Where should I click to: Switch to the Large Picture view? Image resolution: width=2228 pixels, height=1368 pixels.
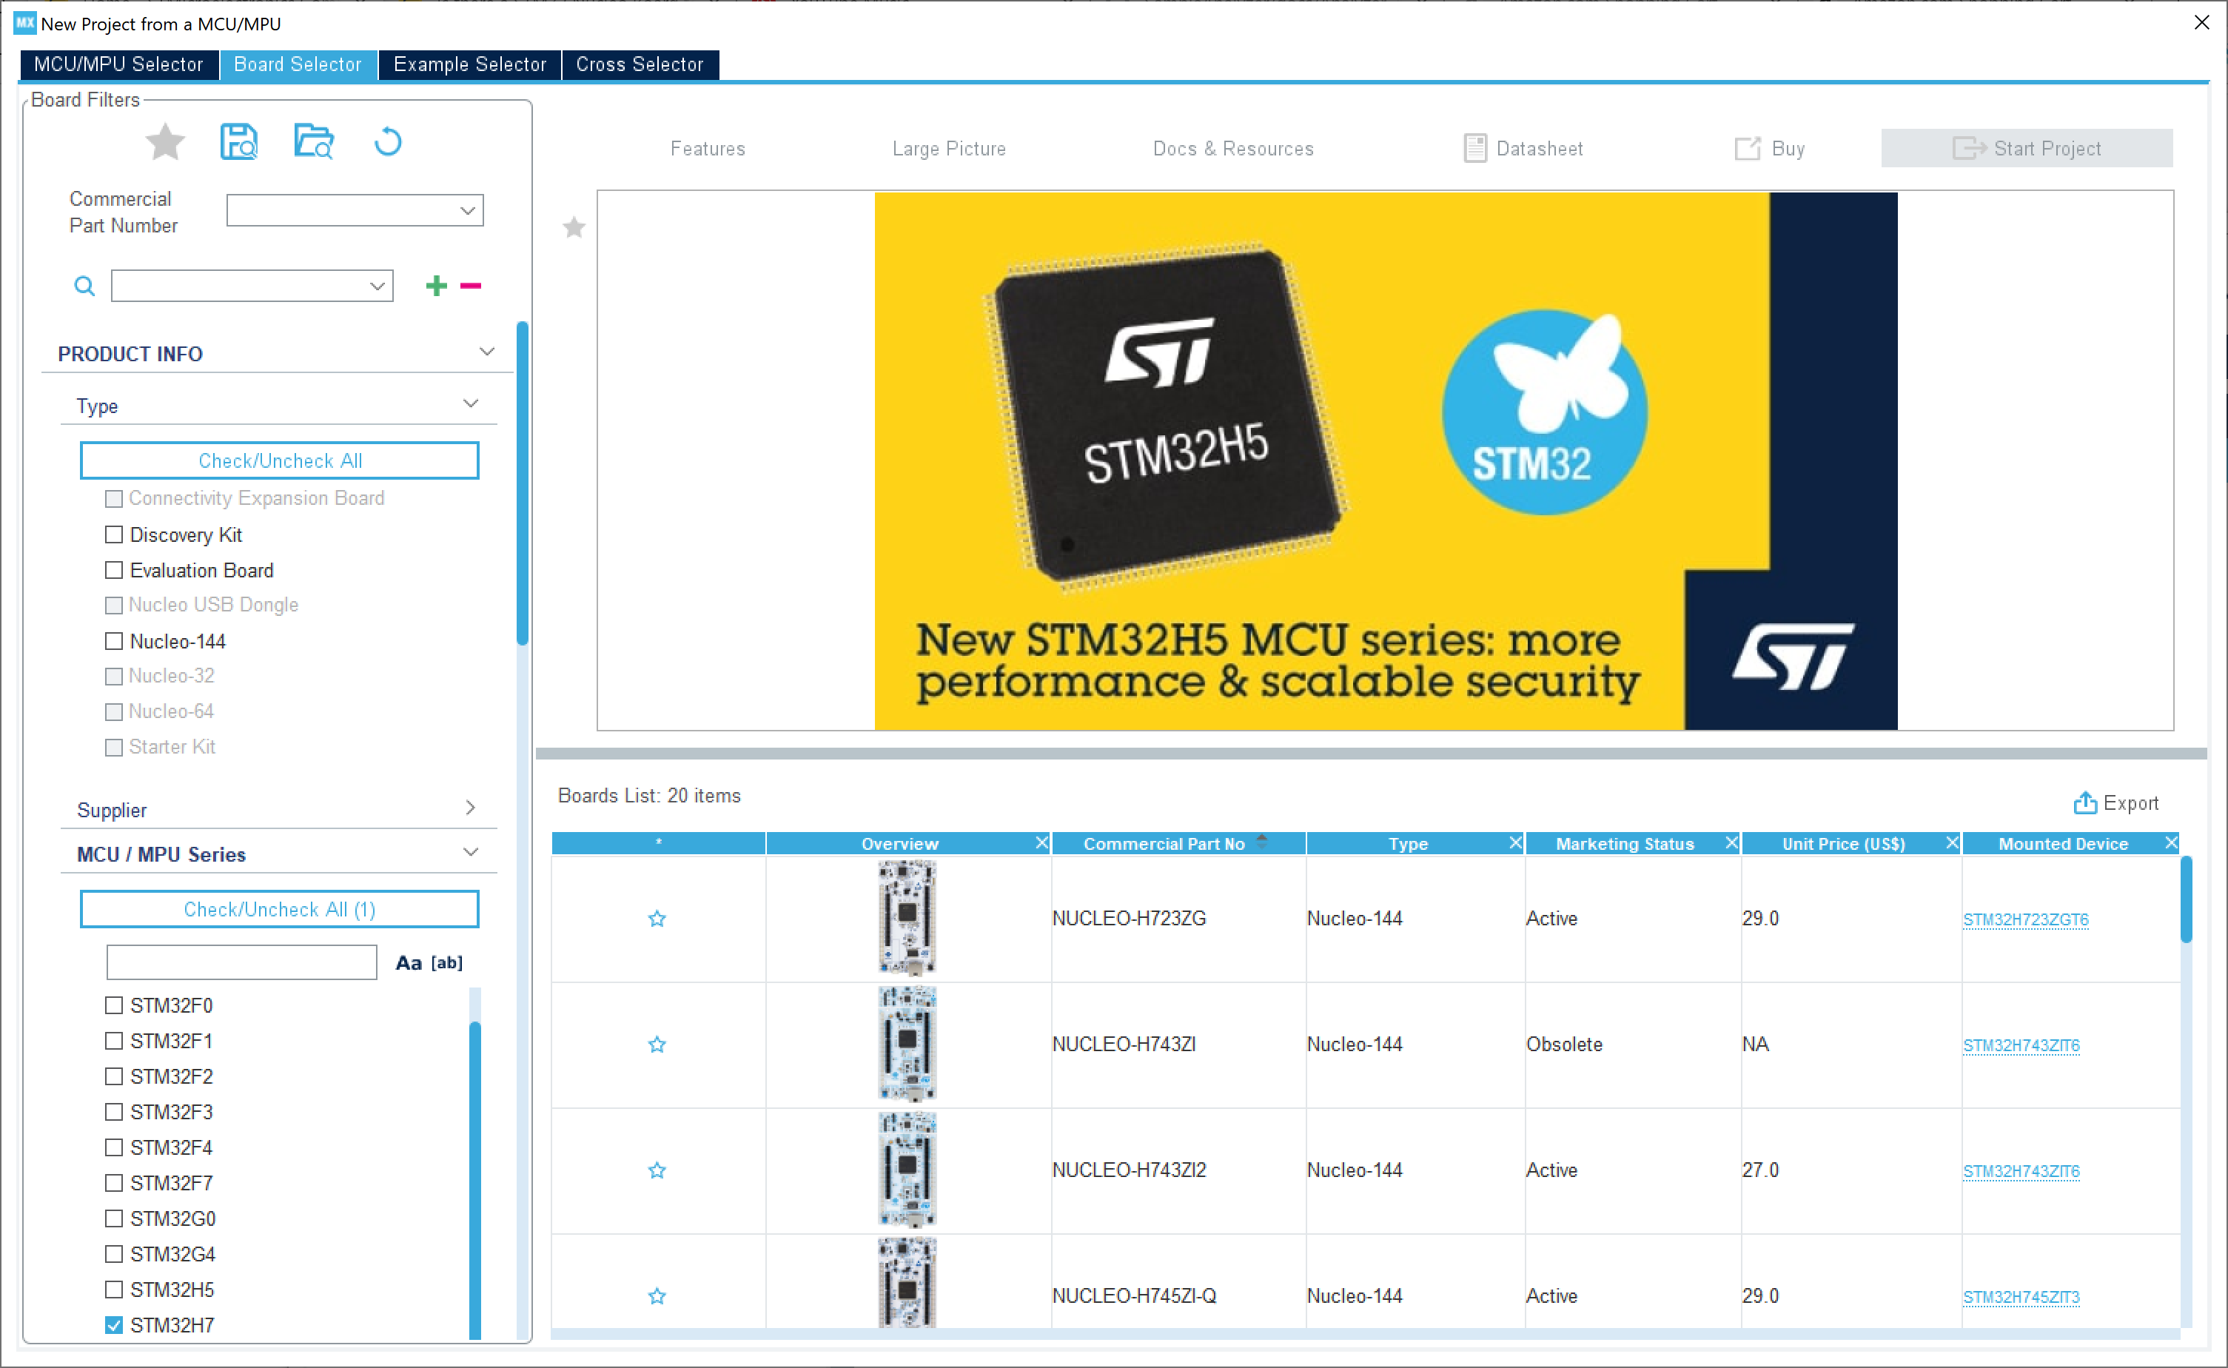948,147
